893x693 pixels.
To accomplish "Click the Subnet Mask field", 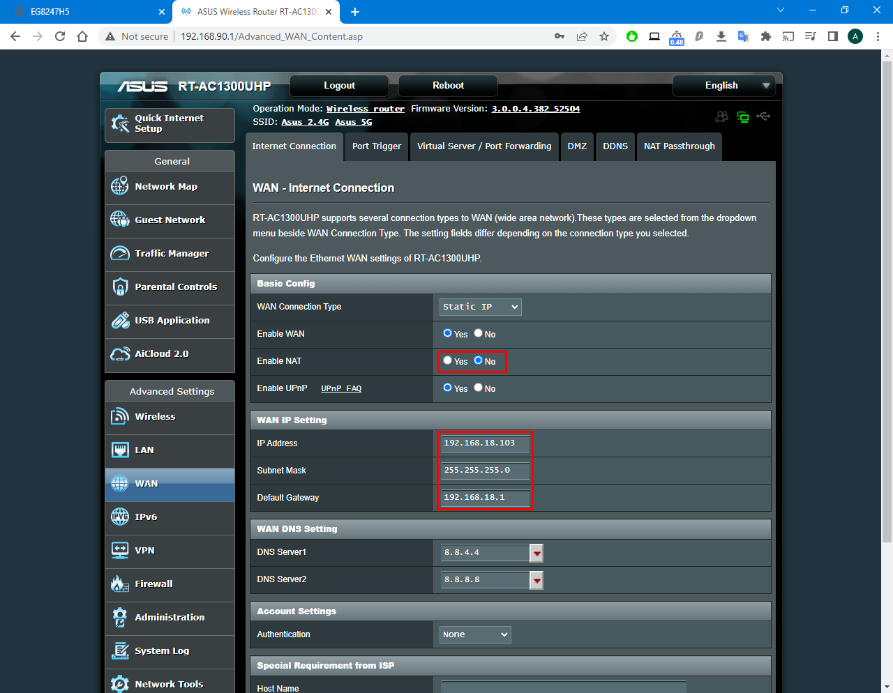I will 485,471.
